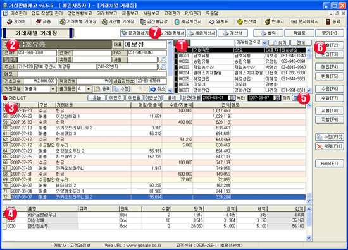Open the 거래구분 매출처 dropdown
Screen dimensions: 348x250
(53, 89)
